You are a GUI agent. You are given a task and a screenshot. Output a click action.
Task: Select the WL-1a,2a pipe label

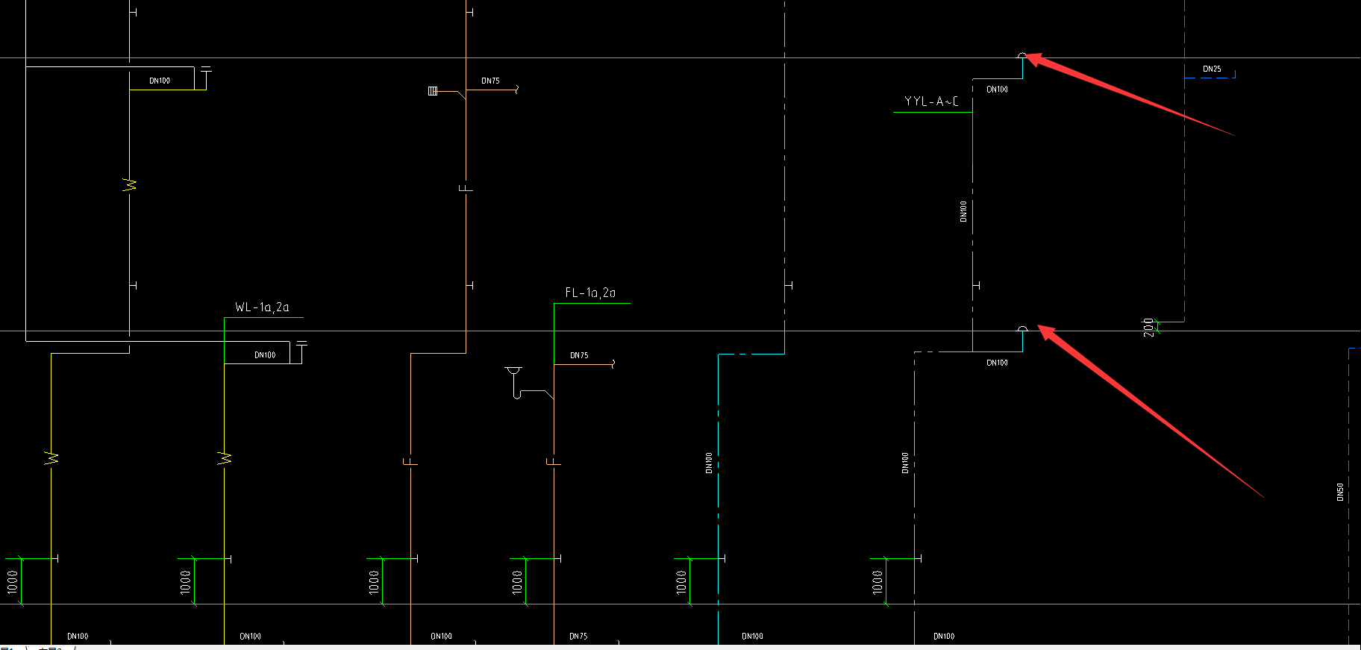(x=262, y=307)
